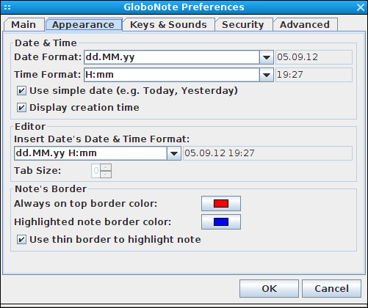Click the Time Format label
368x308 pixels.
coord(48,75)
